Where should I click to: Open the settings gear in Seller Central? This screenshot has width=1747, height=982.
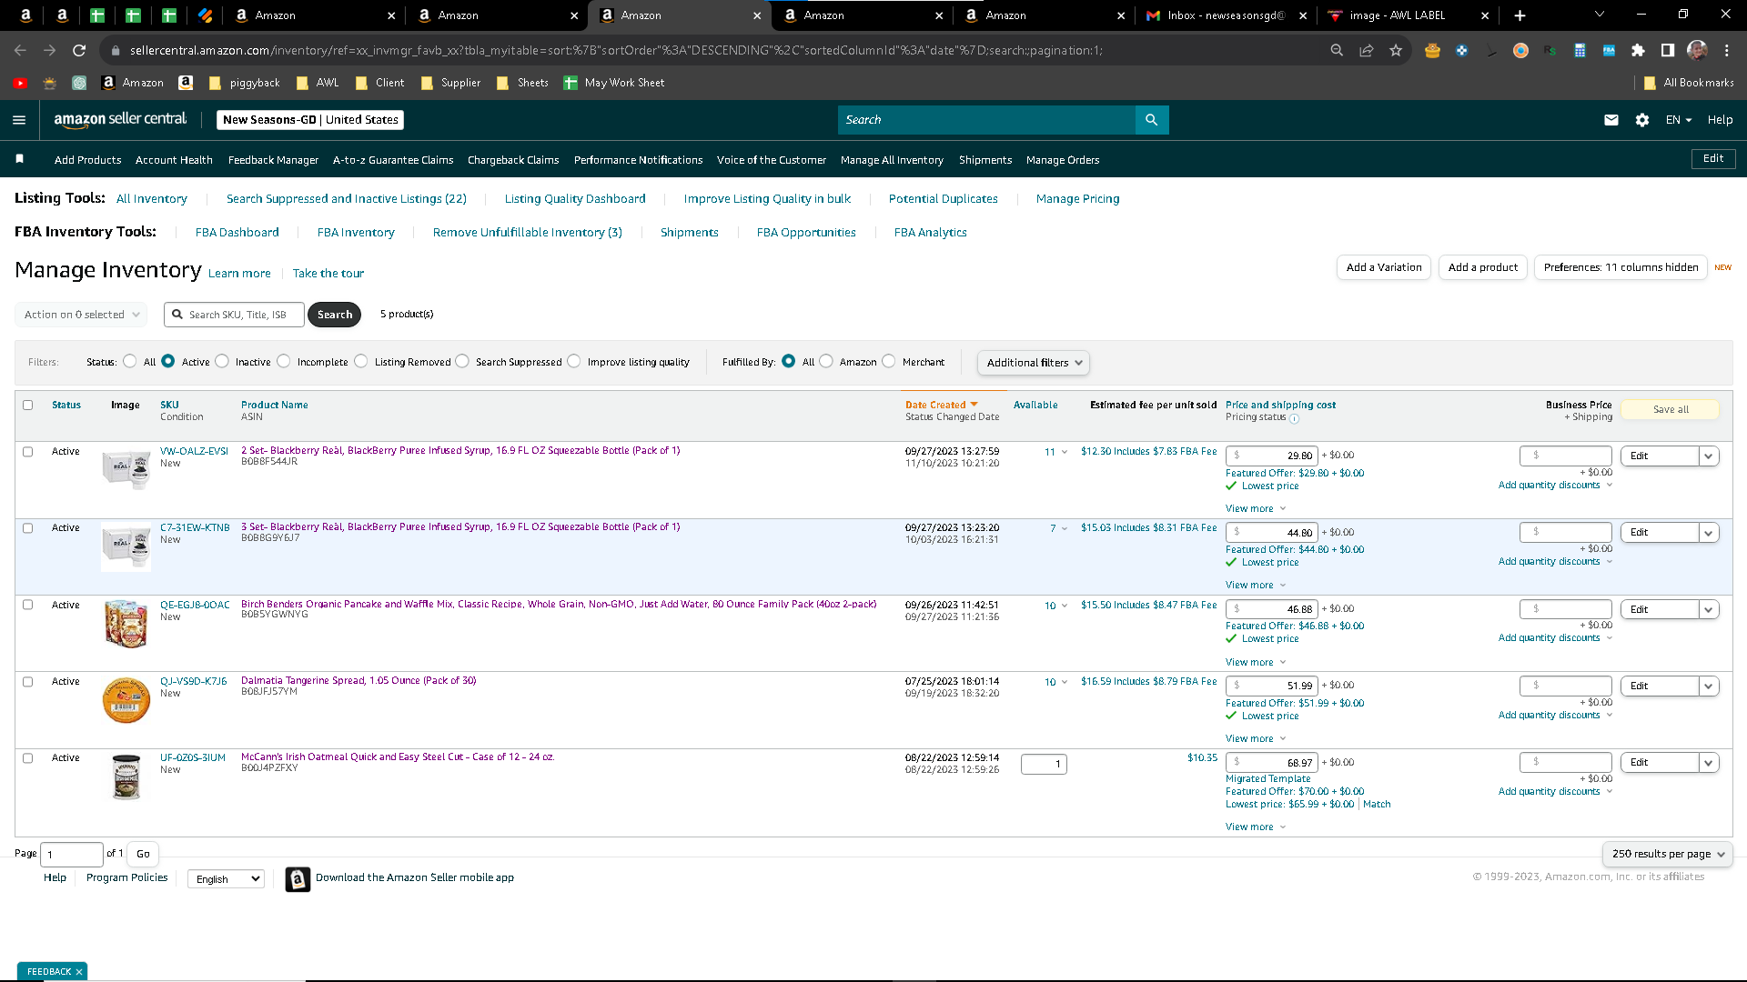pyautogui.click(x=1642, y=120)
